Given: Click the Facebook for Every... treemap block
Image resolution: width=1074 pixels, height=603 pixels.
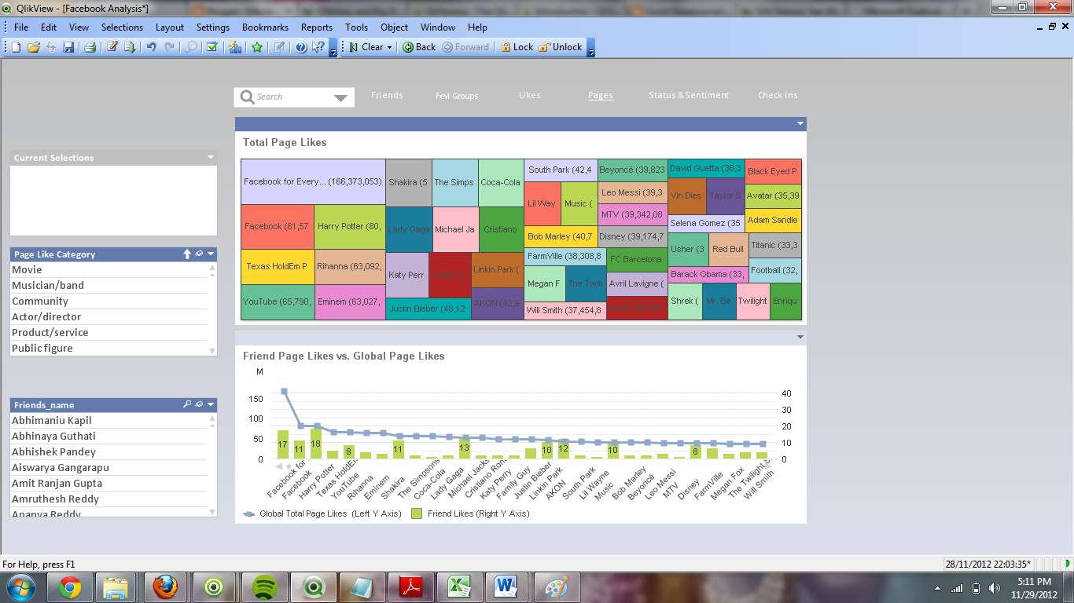Looking at the screenshot, I should [313, 181].
